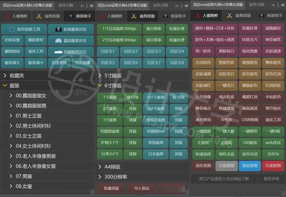Expand the 03.女士正装 folder
The height and width of the screenshot is (197, 286).
click(48, 136)
